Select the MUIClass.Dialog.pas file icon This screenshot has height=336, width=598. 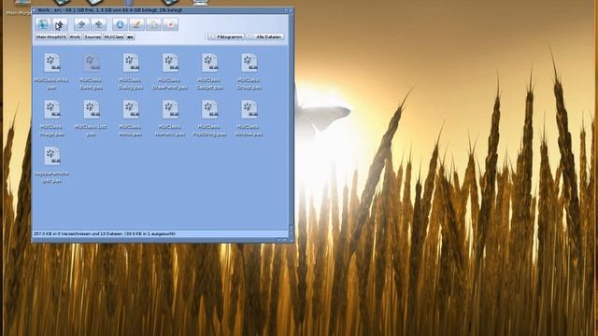pyautogui.click(x=131, y=63)
